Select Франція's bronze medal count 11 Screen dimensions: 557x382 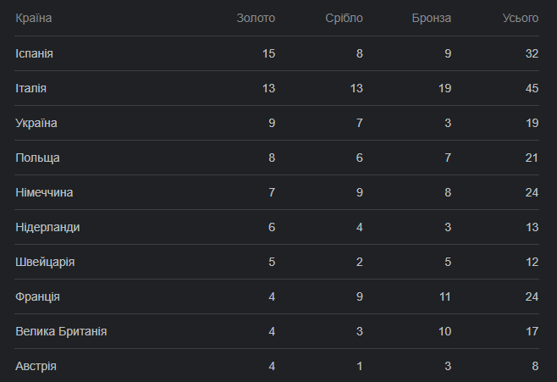tap(444, 296)
